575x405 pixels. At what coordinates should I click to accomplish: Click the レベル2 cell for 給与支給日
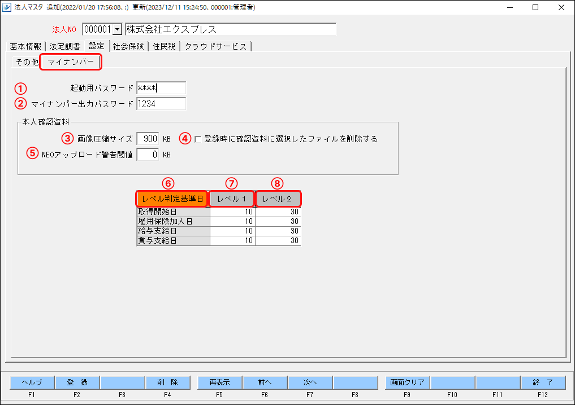[278, 231]
